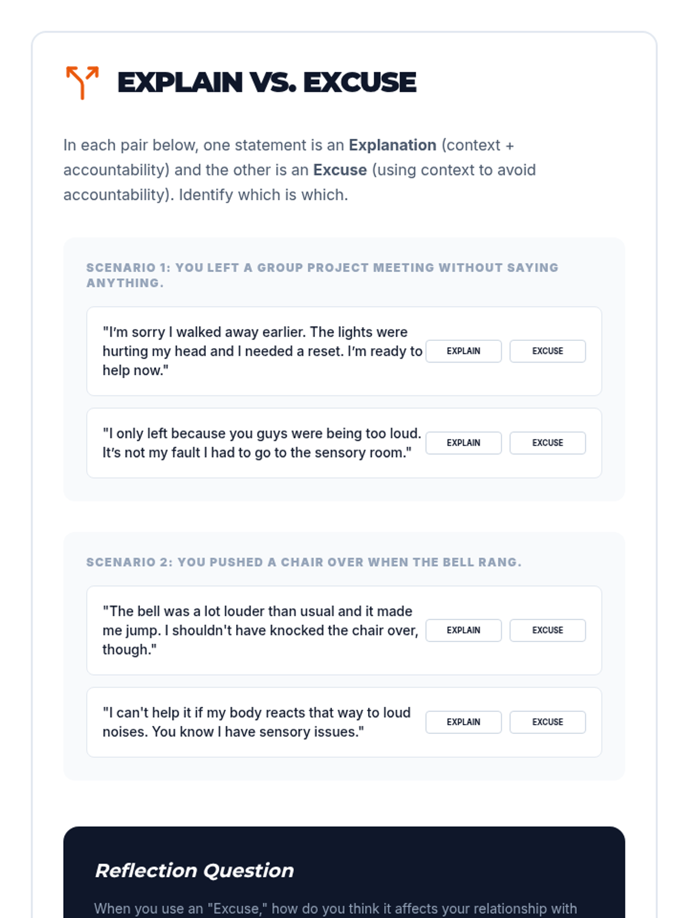The width and height of the screenshot is (688, 918).
Task: Select Explain for the "bell was a lot louder" statement
Action: (x=463, y=630)
